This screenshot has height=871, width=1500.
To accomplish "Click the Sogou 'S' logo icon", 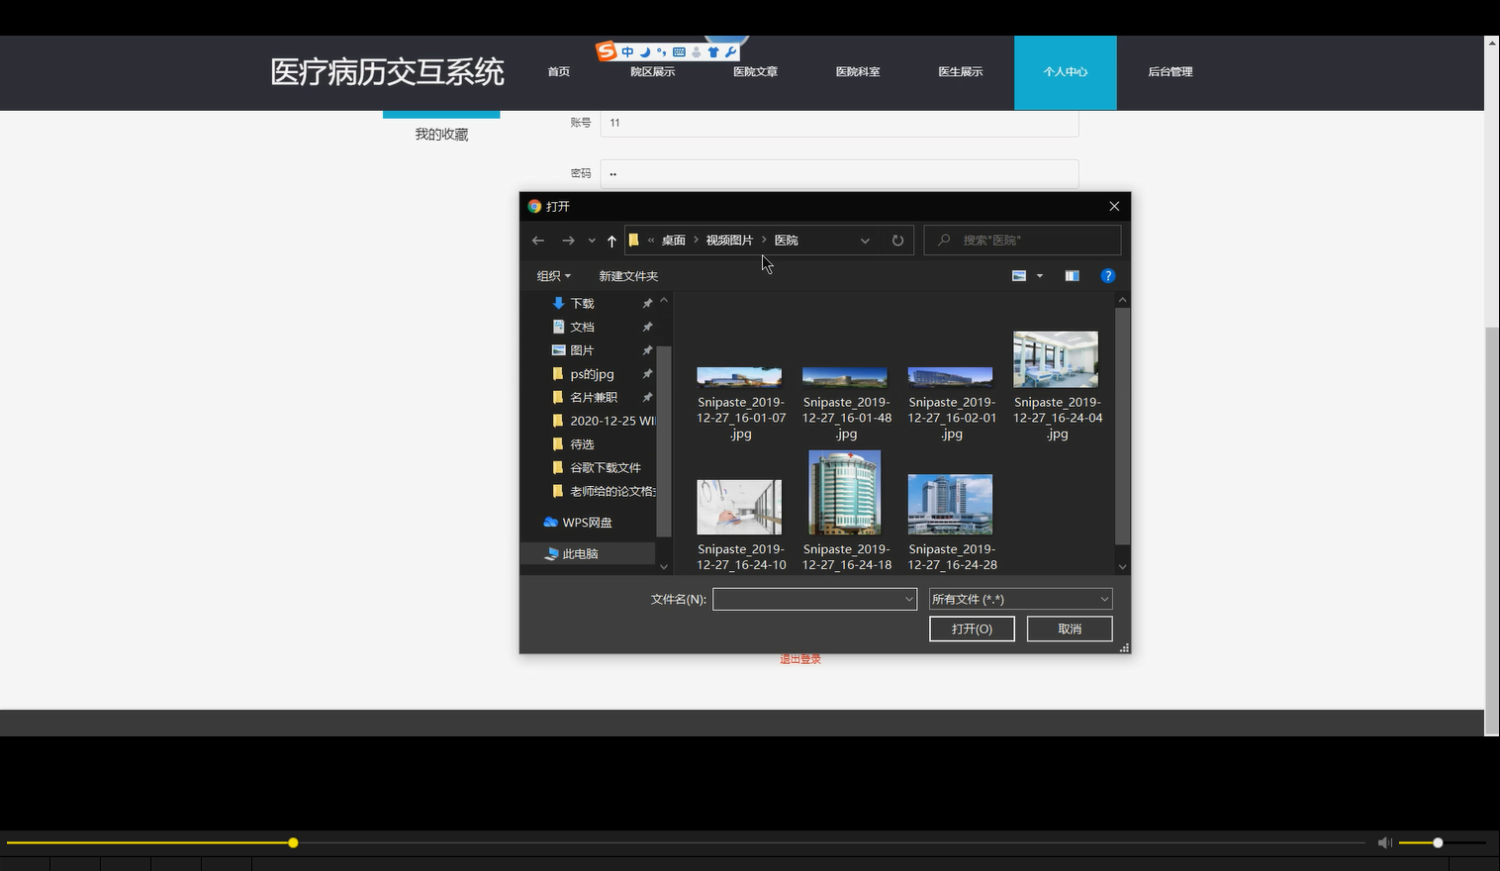I will [605, 50].
